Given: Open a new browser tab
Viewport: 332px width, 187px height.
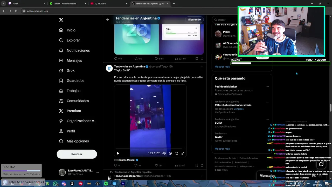Looking at the screenshot, I should click(x=174, y=4).
